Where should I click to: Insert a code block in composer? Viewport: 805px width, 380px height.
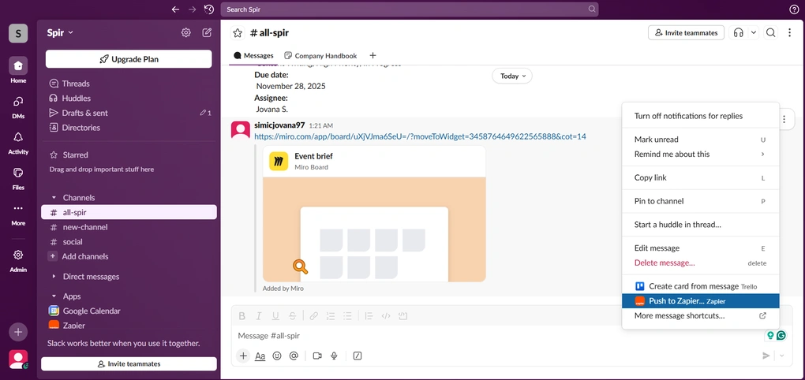click(x=402, y=316)
